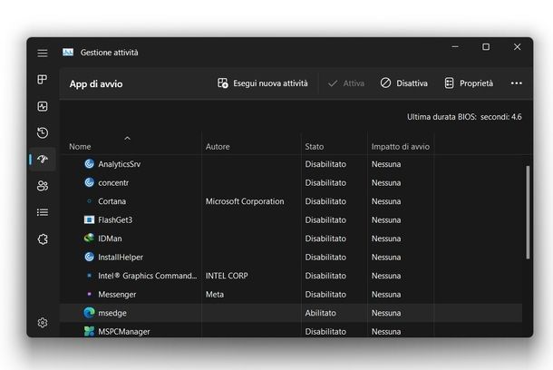The height and width of the screenshot is (370, 553).
Task: Select the IDMan row name
Action: click(x=110, y=239)
